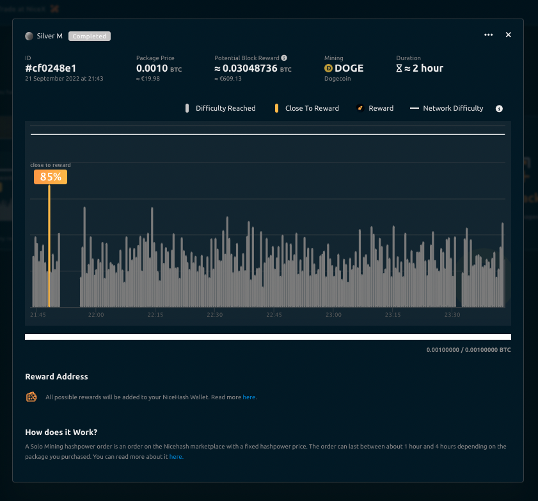Click the hourglass duration icon

pyautogui.click(x=400, y=68)
